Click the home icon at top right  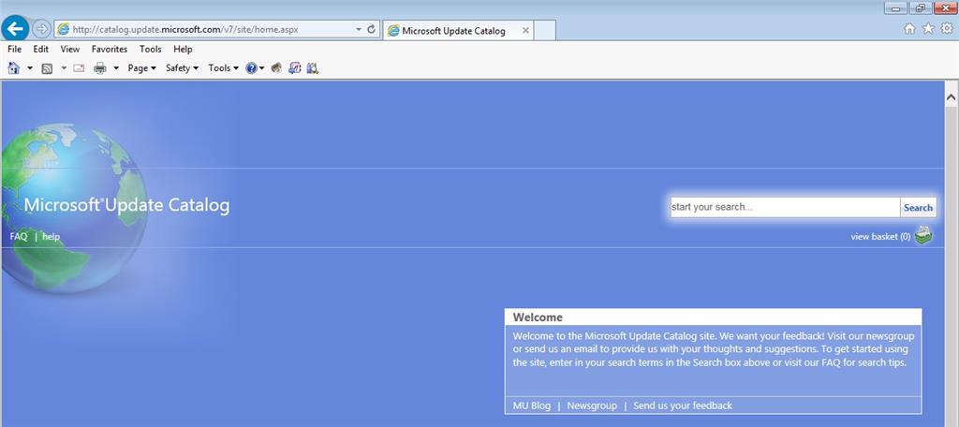909,29
